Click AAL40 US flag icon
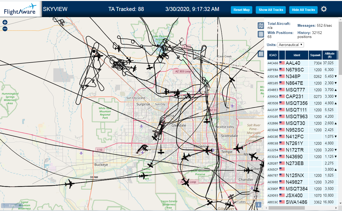The height and width of the screenshot is (211, 342). (x=282, y=63)
